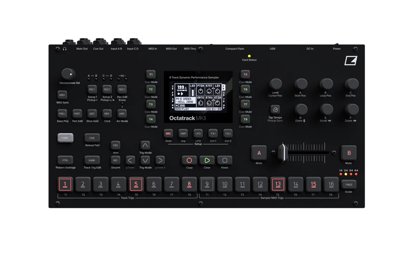Select track T4 Cue/Mute button
This screenshot has height=261, width=414.
click(x=151, y=119)
